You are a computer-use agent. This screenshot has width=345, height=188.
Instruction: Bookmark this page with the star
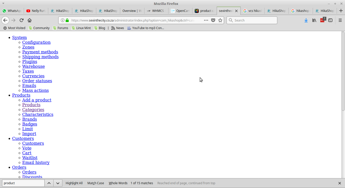pos(220,20)
